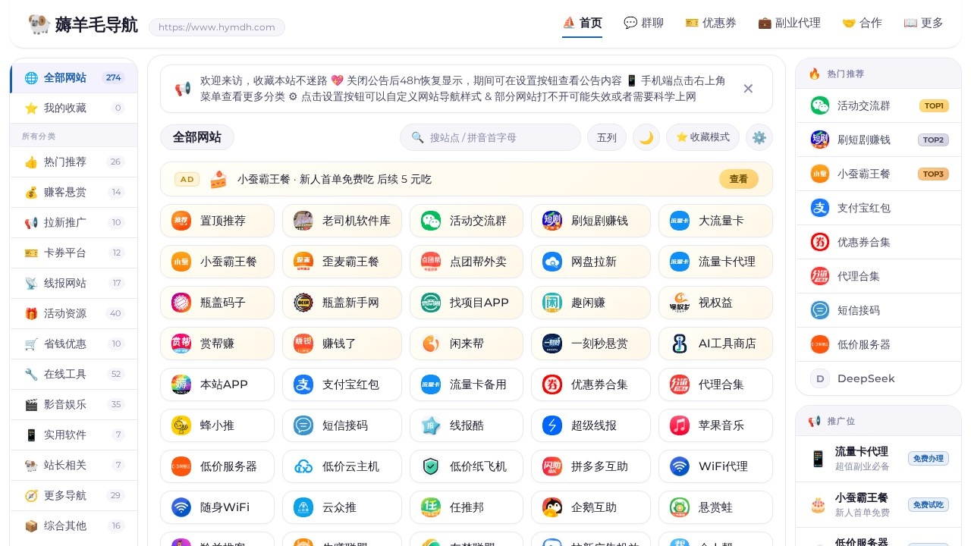Click the 随身WiFi icon
The image size is (971, 546).
click(181, 507)
